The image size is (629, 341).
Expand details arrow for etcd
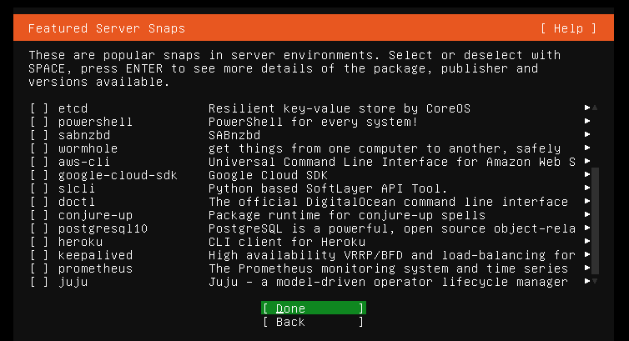click(587, 108)
